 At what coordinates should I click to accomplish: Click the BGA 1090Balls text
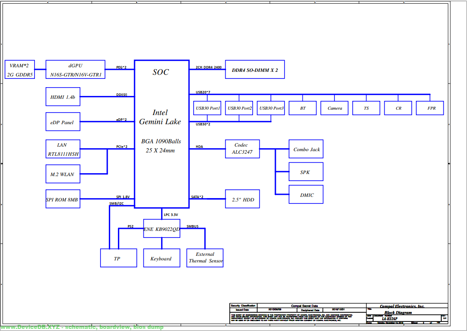161,141
